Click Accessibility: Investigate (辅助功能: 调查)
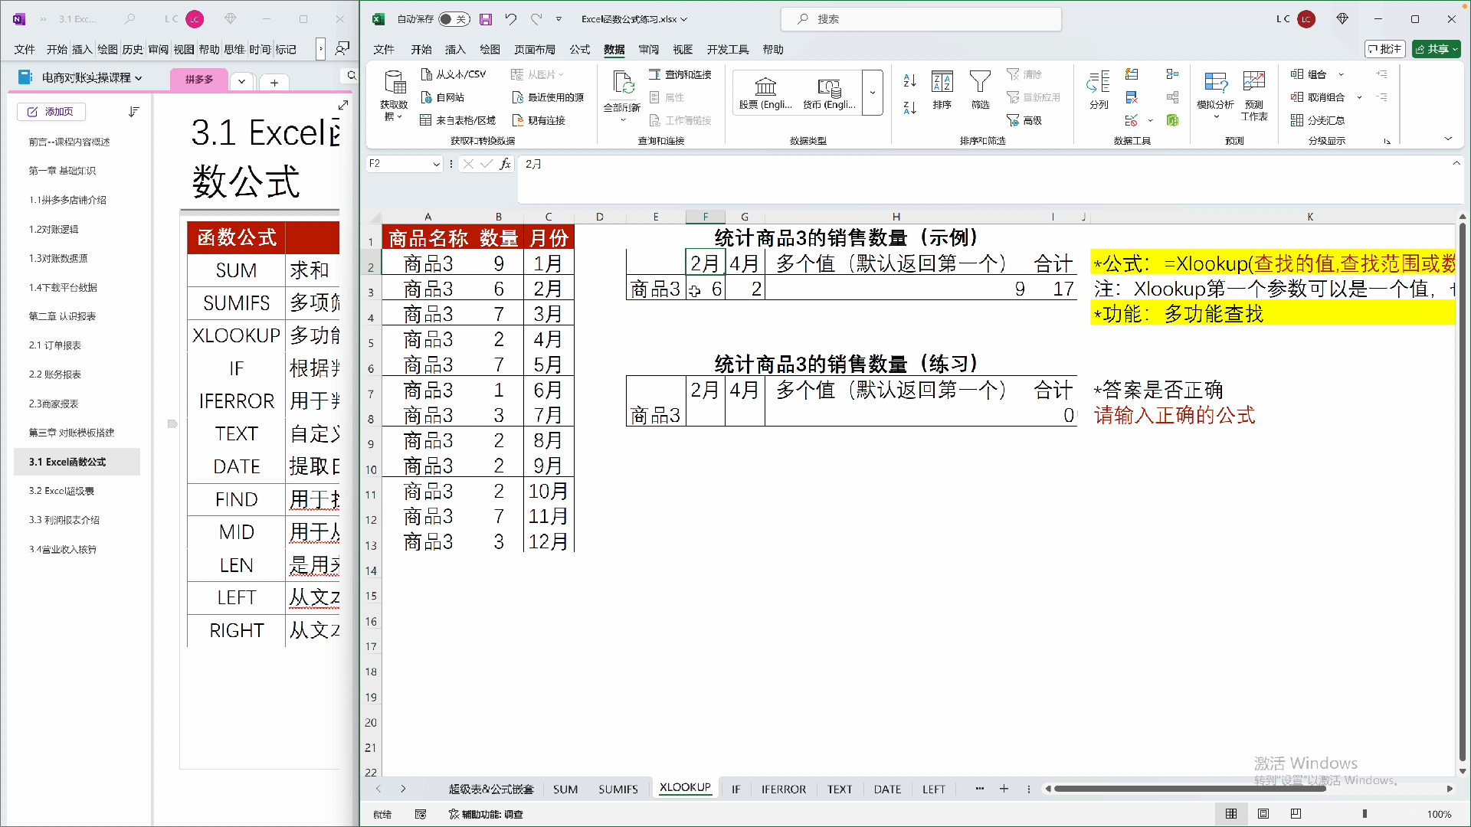Image resolution: width=1471 pixels, height=827 pixels. tap(486, 814)
